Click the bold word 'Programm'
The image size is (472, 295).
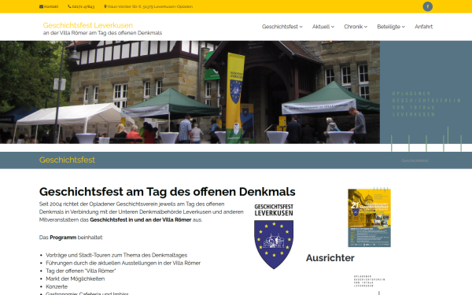click(63, 238)
